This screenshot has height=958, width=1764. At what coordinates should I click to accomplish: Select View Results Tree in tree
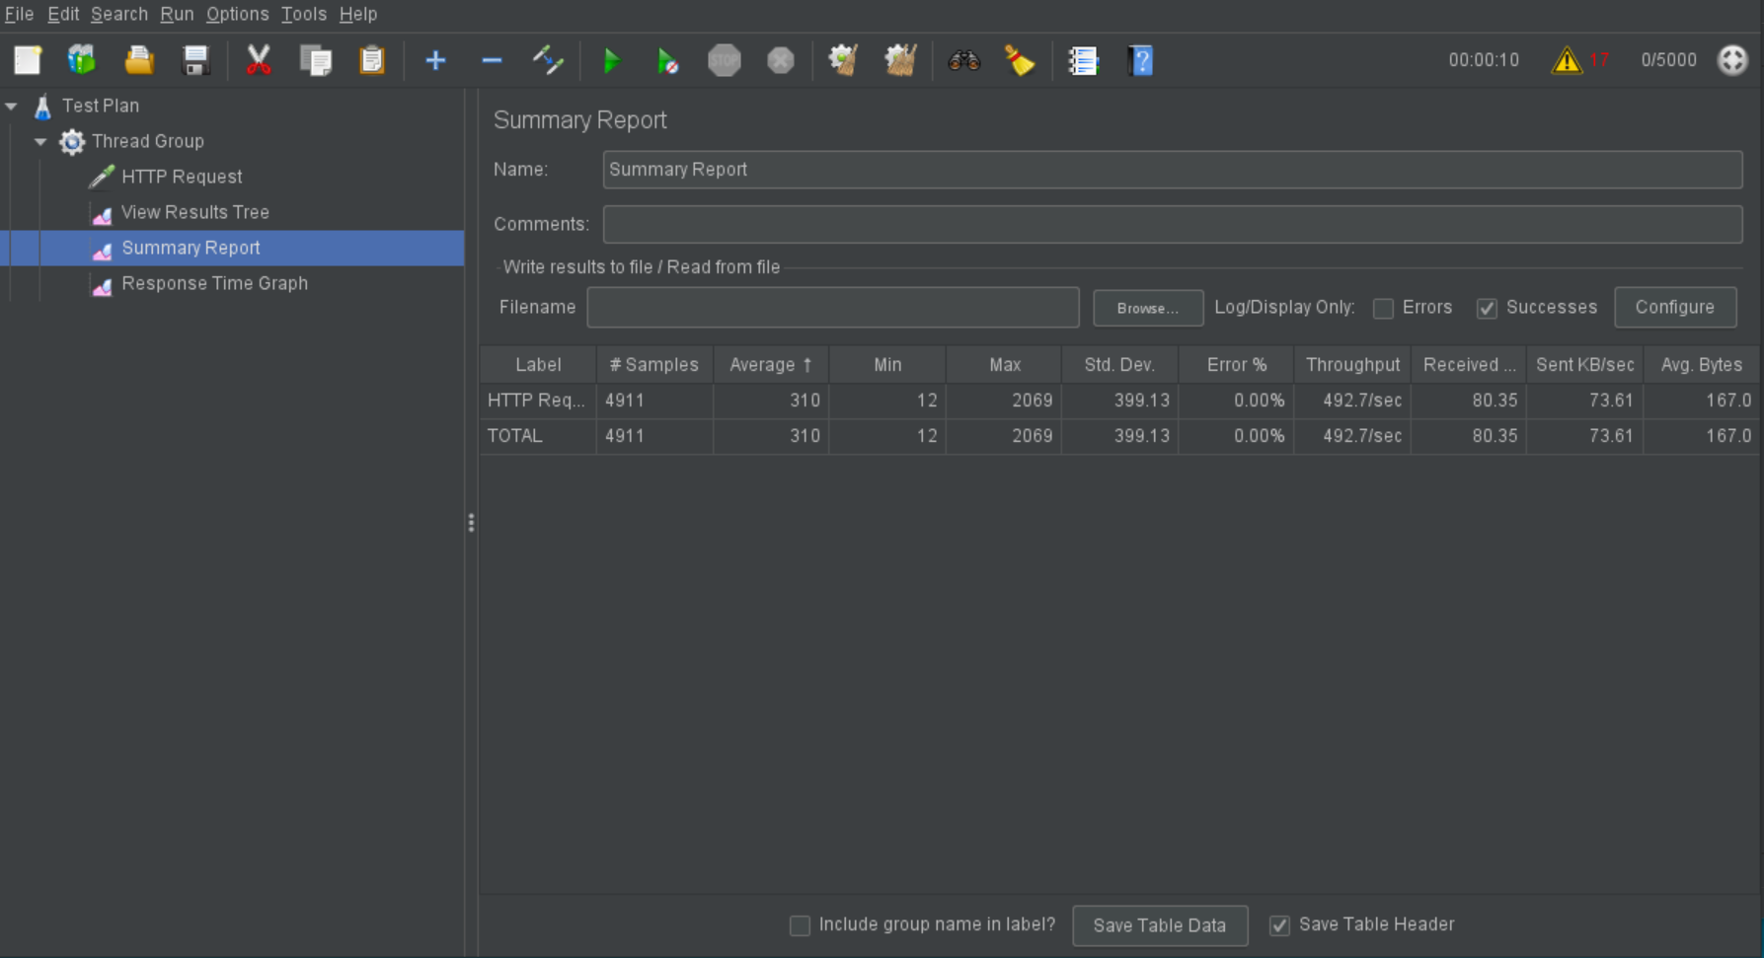click(195, 212)
